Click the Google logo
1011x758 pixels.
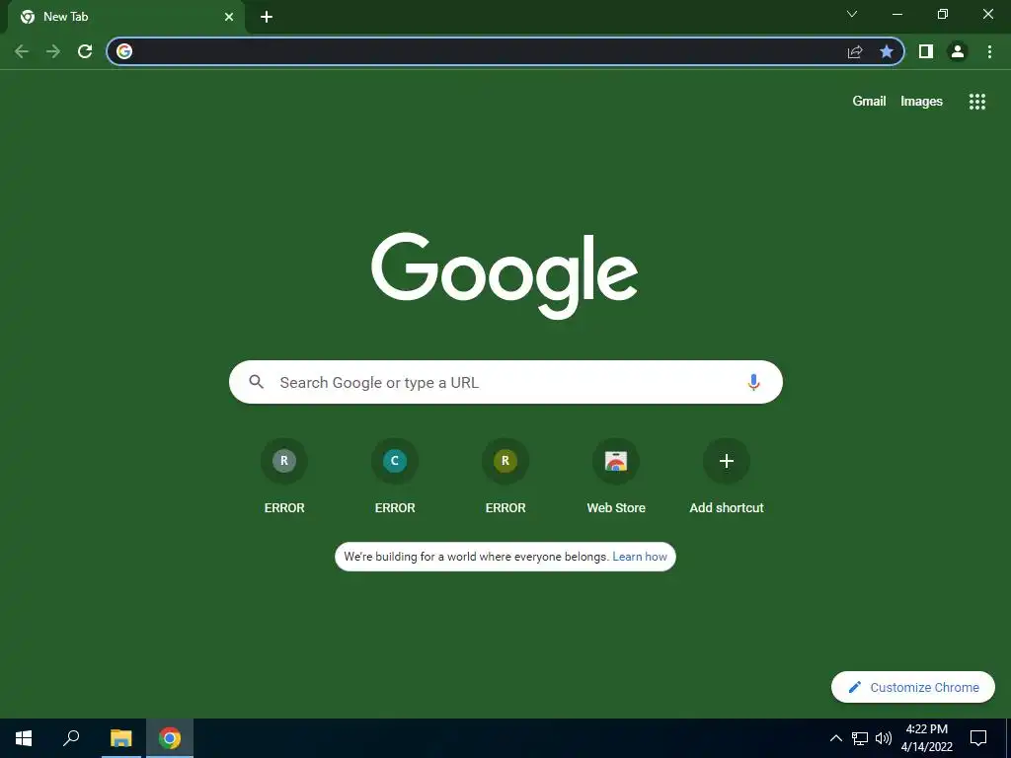click(505, 275)
